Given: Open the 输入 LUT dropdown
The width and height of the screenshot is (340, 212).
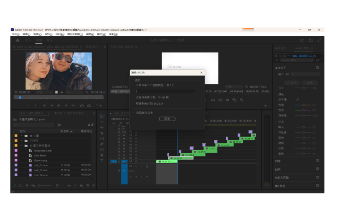Looking at the screenshot, I should pos(305,74).
